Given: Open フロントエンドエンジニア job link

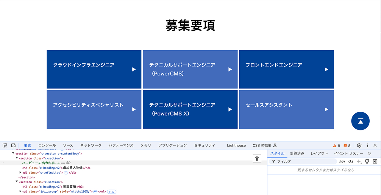Looking at the screenshot, I should coord(286,69).
